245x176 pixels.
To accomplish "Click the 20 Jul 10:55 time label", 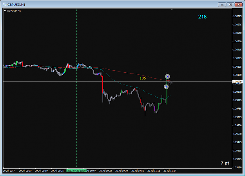I will point(138,171).
